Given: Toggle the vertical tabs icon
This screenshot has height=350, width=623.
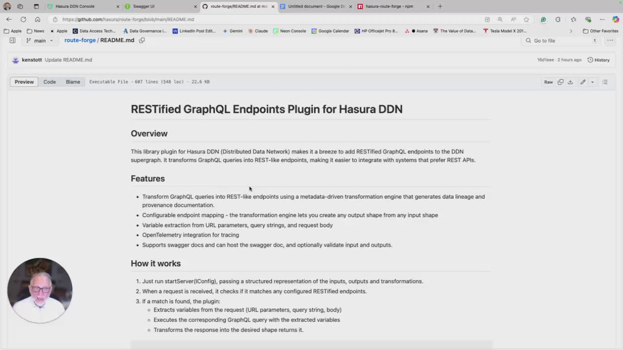Looking at the screenshot, I should point(36,6).
